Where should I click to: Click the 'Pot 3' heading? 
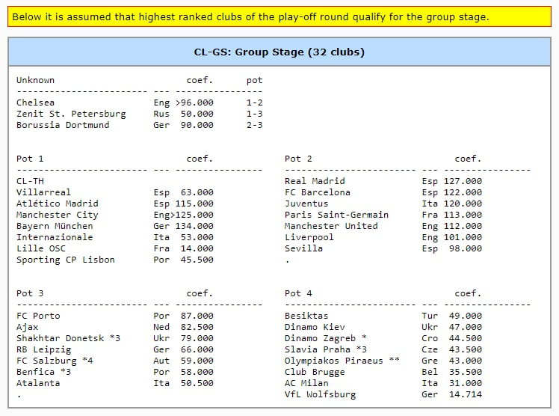pos(30,293)
